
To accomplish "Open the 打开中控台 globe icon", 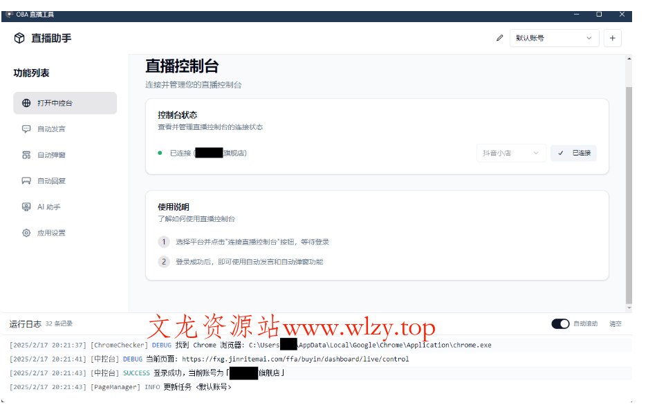I will point(26,102).
